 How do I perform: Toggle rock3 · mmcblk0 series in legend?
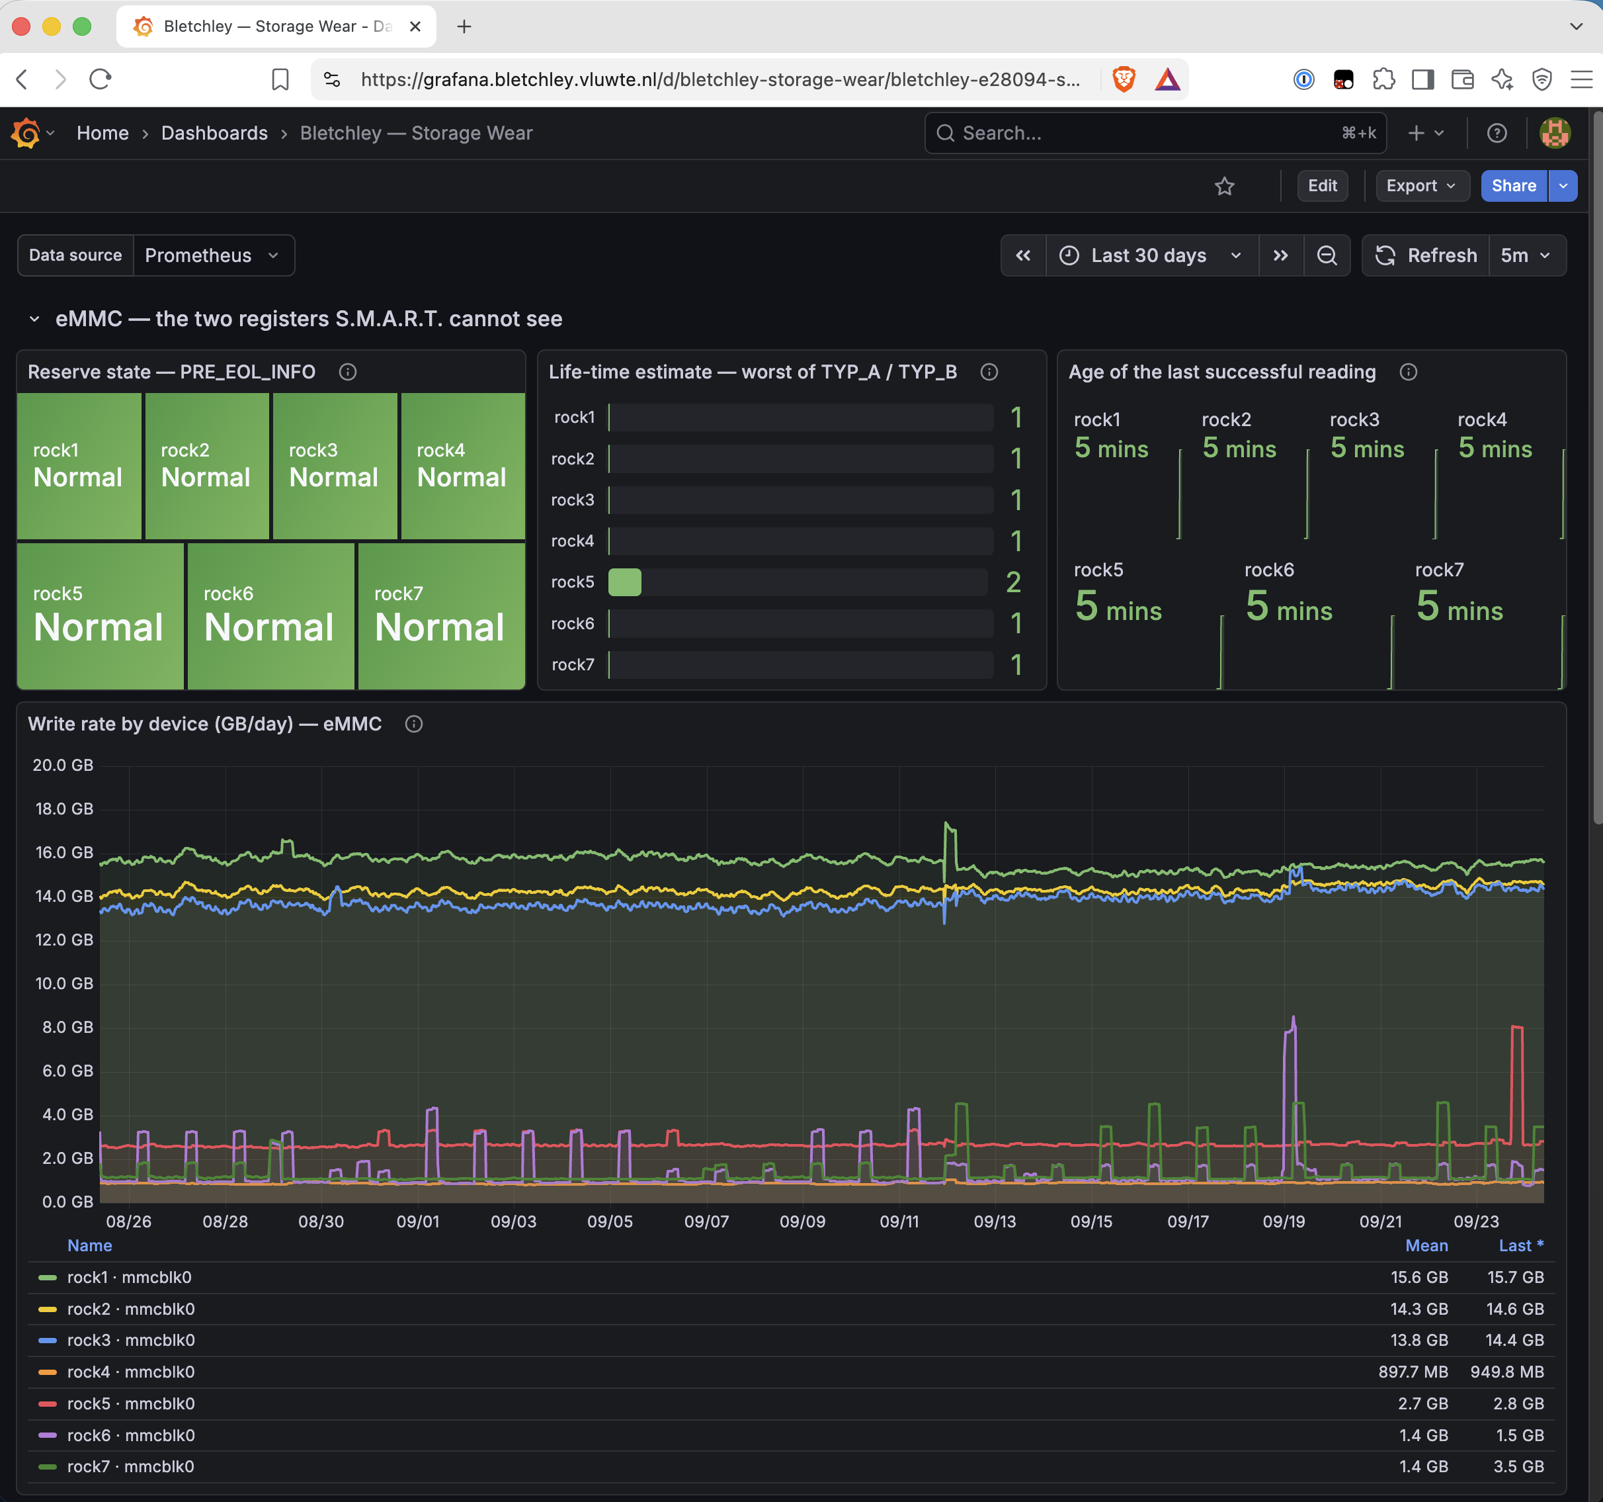pos(131,1340)
